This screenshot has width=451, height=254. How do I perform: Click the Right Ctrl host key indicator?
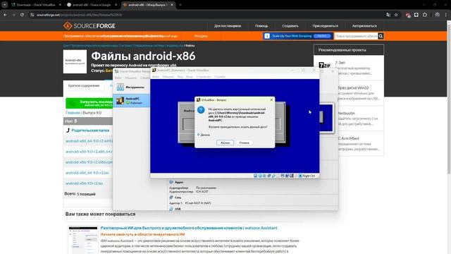coord(307,176)
